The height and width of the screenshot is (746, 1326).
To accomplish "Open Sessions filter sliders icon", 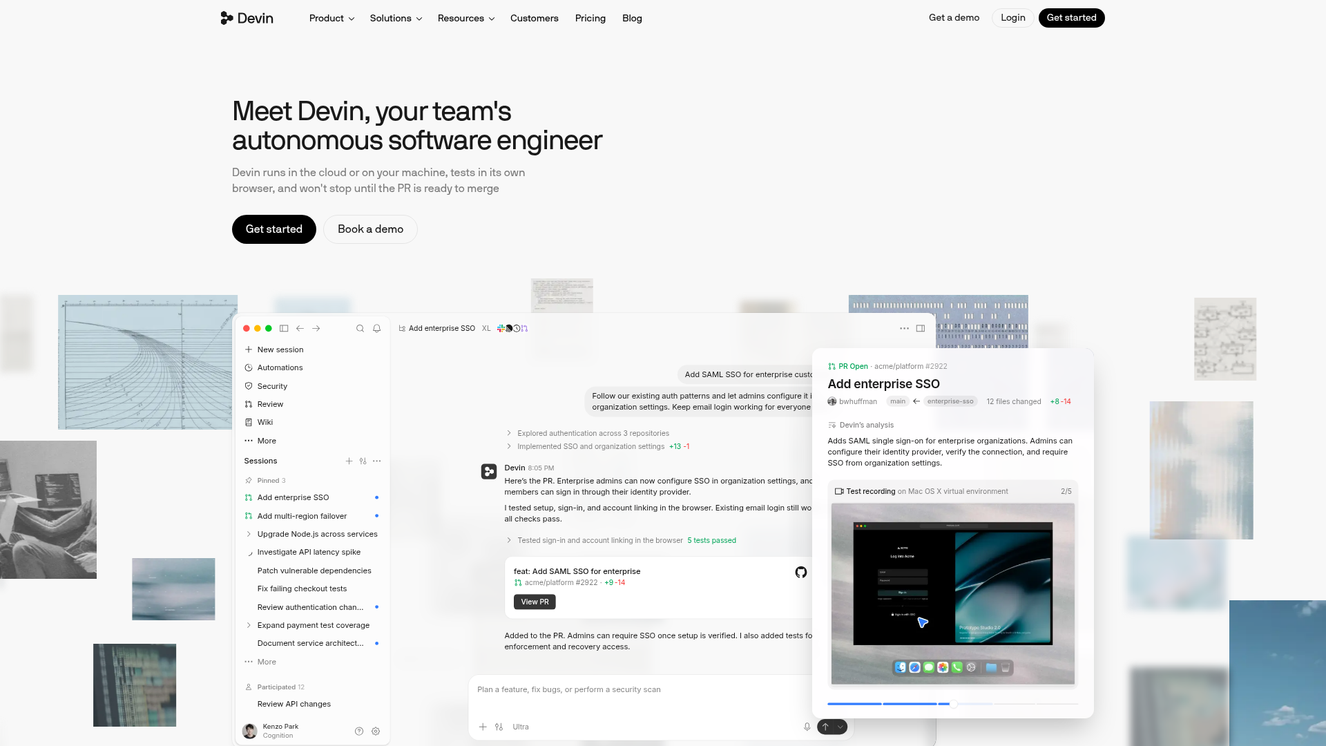I will (x=363, y=461).
